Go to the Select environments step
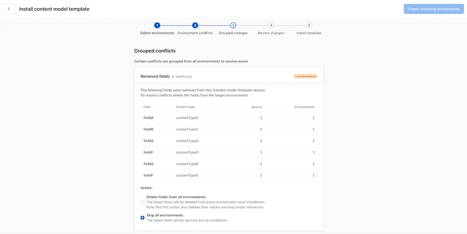This screenshot has height=234, width=467. [x=157, y=33]
